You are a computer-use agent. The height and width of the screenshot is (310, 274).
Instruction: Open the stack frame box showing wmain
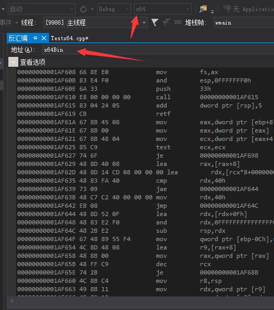pos(244,22)
